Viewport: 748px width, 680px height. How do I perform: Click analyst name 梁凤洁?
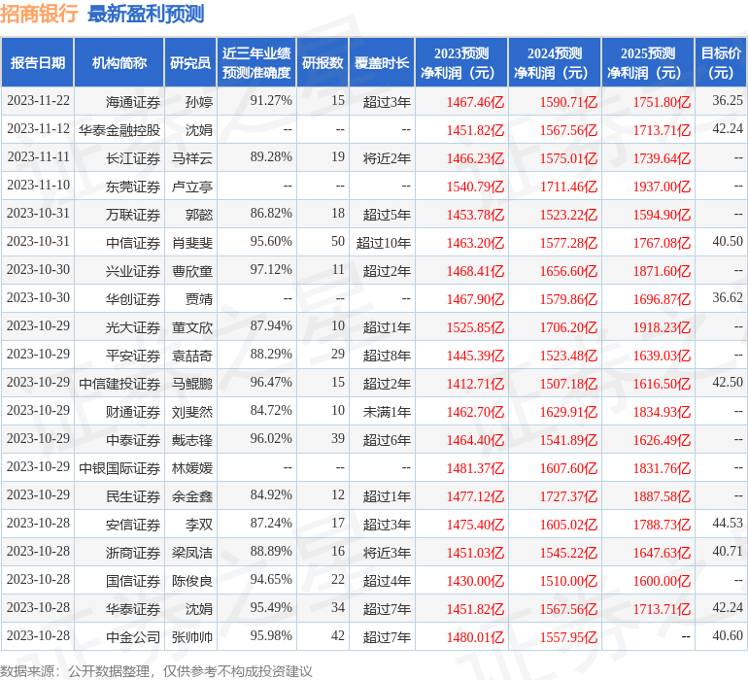coord(192,552)
